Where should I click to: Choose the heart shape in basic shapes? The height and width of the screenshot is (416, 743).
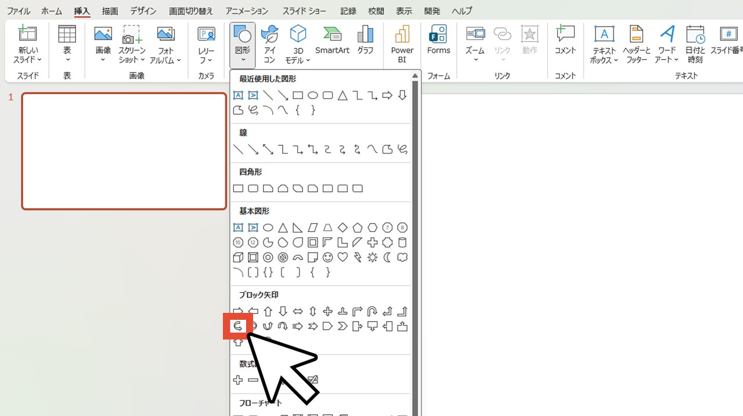[342, 257]
